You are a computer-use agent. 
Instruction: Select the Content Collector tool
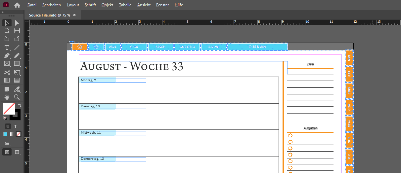pos(7,39)
